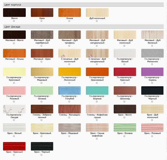The image size is (167, 160).
Task: Click the Ольха body color swatch
Action: tap(69, 13)
